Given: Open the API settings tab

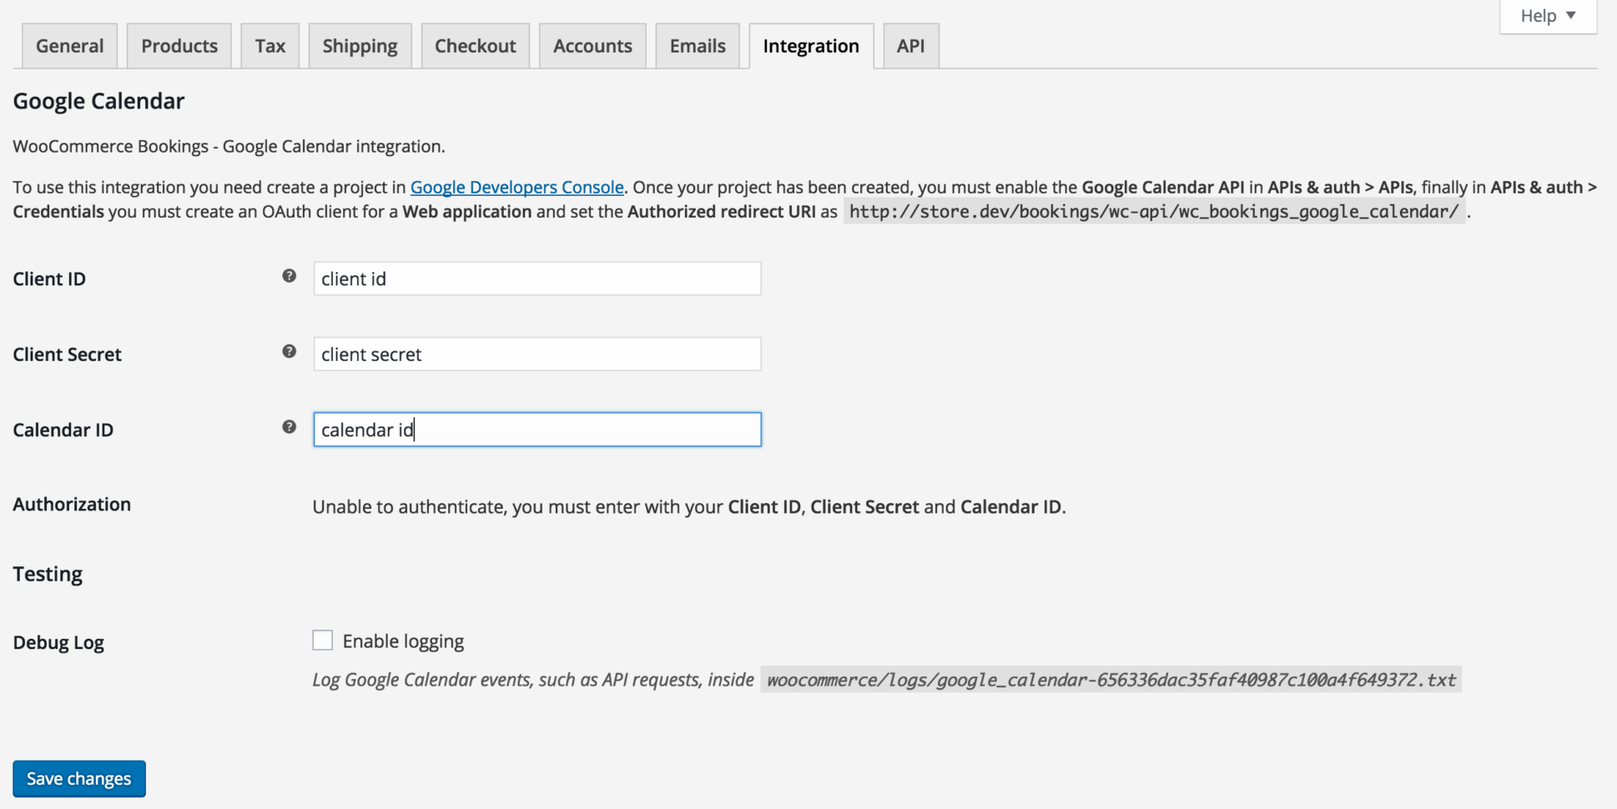Looking at the screenshot, I should point(910,46).
